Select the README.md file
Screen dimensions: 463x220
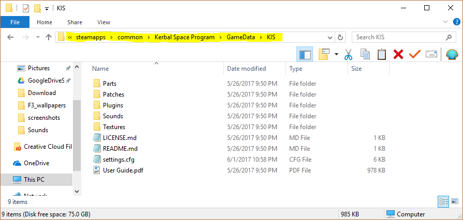click(x=120, y=149)
